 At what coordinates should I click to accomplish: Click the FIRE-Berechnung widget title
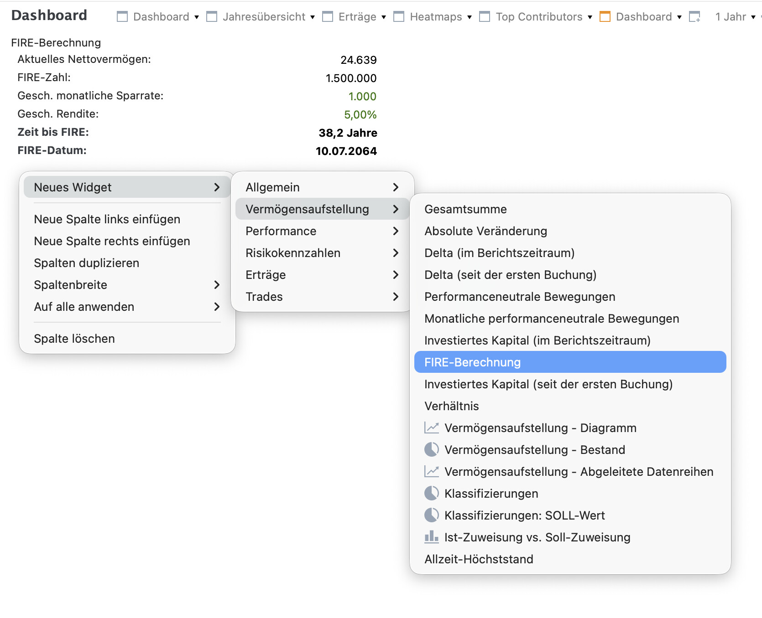[56, 43]
